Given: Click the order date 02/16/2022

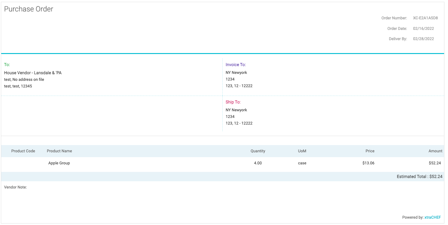Looking at the screenshot, I should (423, 29).
